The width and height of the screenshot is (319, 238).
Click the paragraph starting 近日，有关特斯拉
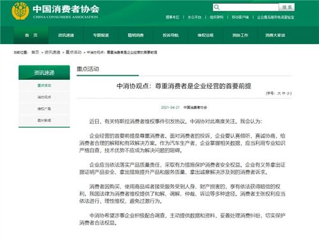[175, 121]
